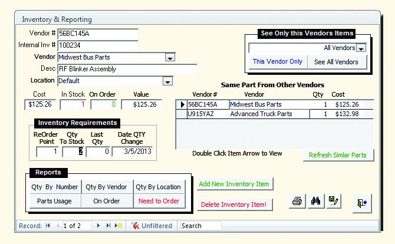This screenshot has width=395, height=244.
Task: Click the Last Qty field
Action: [x=98, y=151]
